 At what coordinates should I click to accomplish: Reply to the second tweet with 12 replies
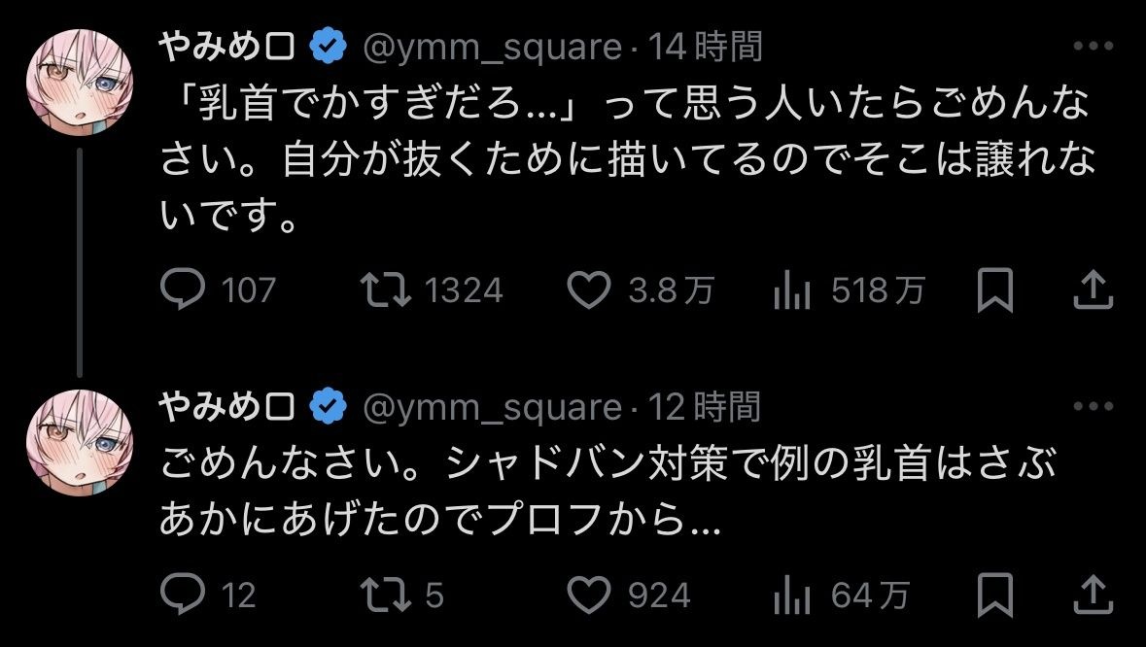182,594
